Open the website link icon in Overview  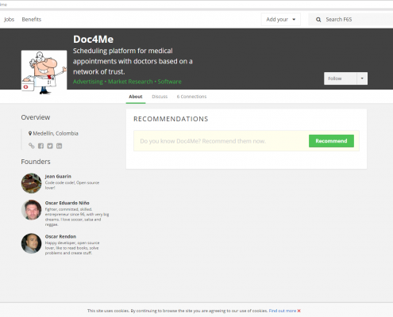32,146
